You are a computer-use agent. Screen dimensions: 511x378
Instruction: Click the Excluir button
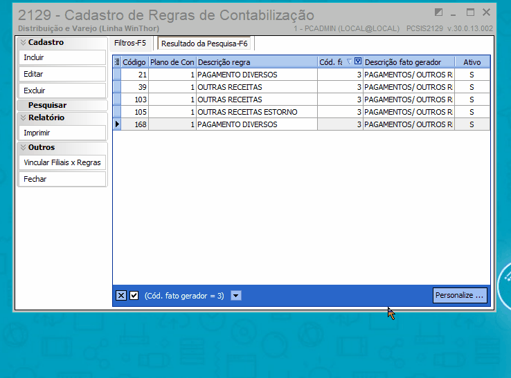62,91
